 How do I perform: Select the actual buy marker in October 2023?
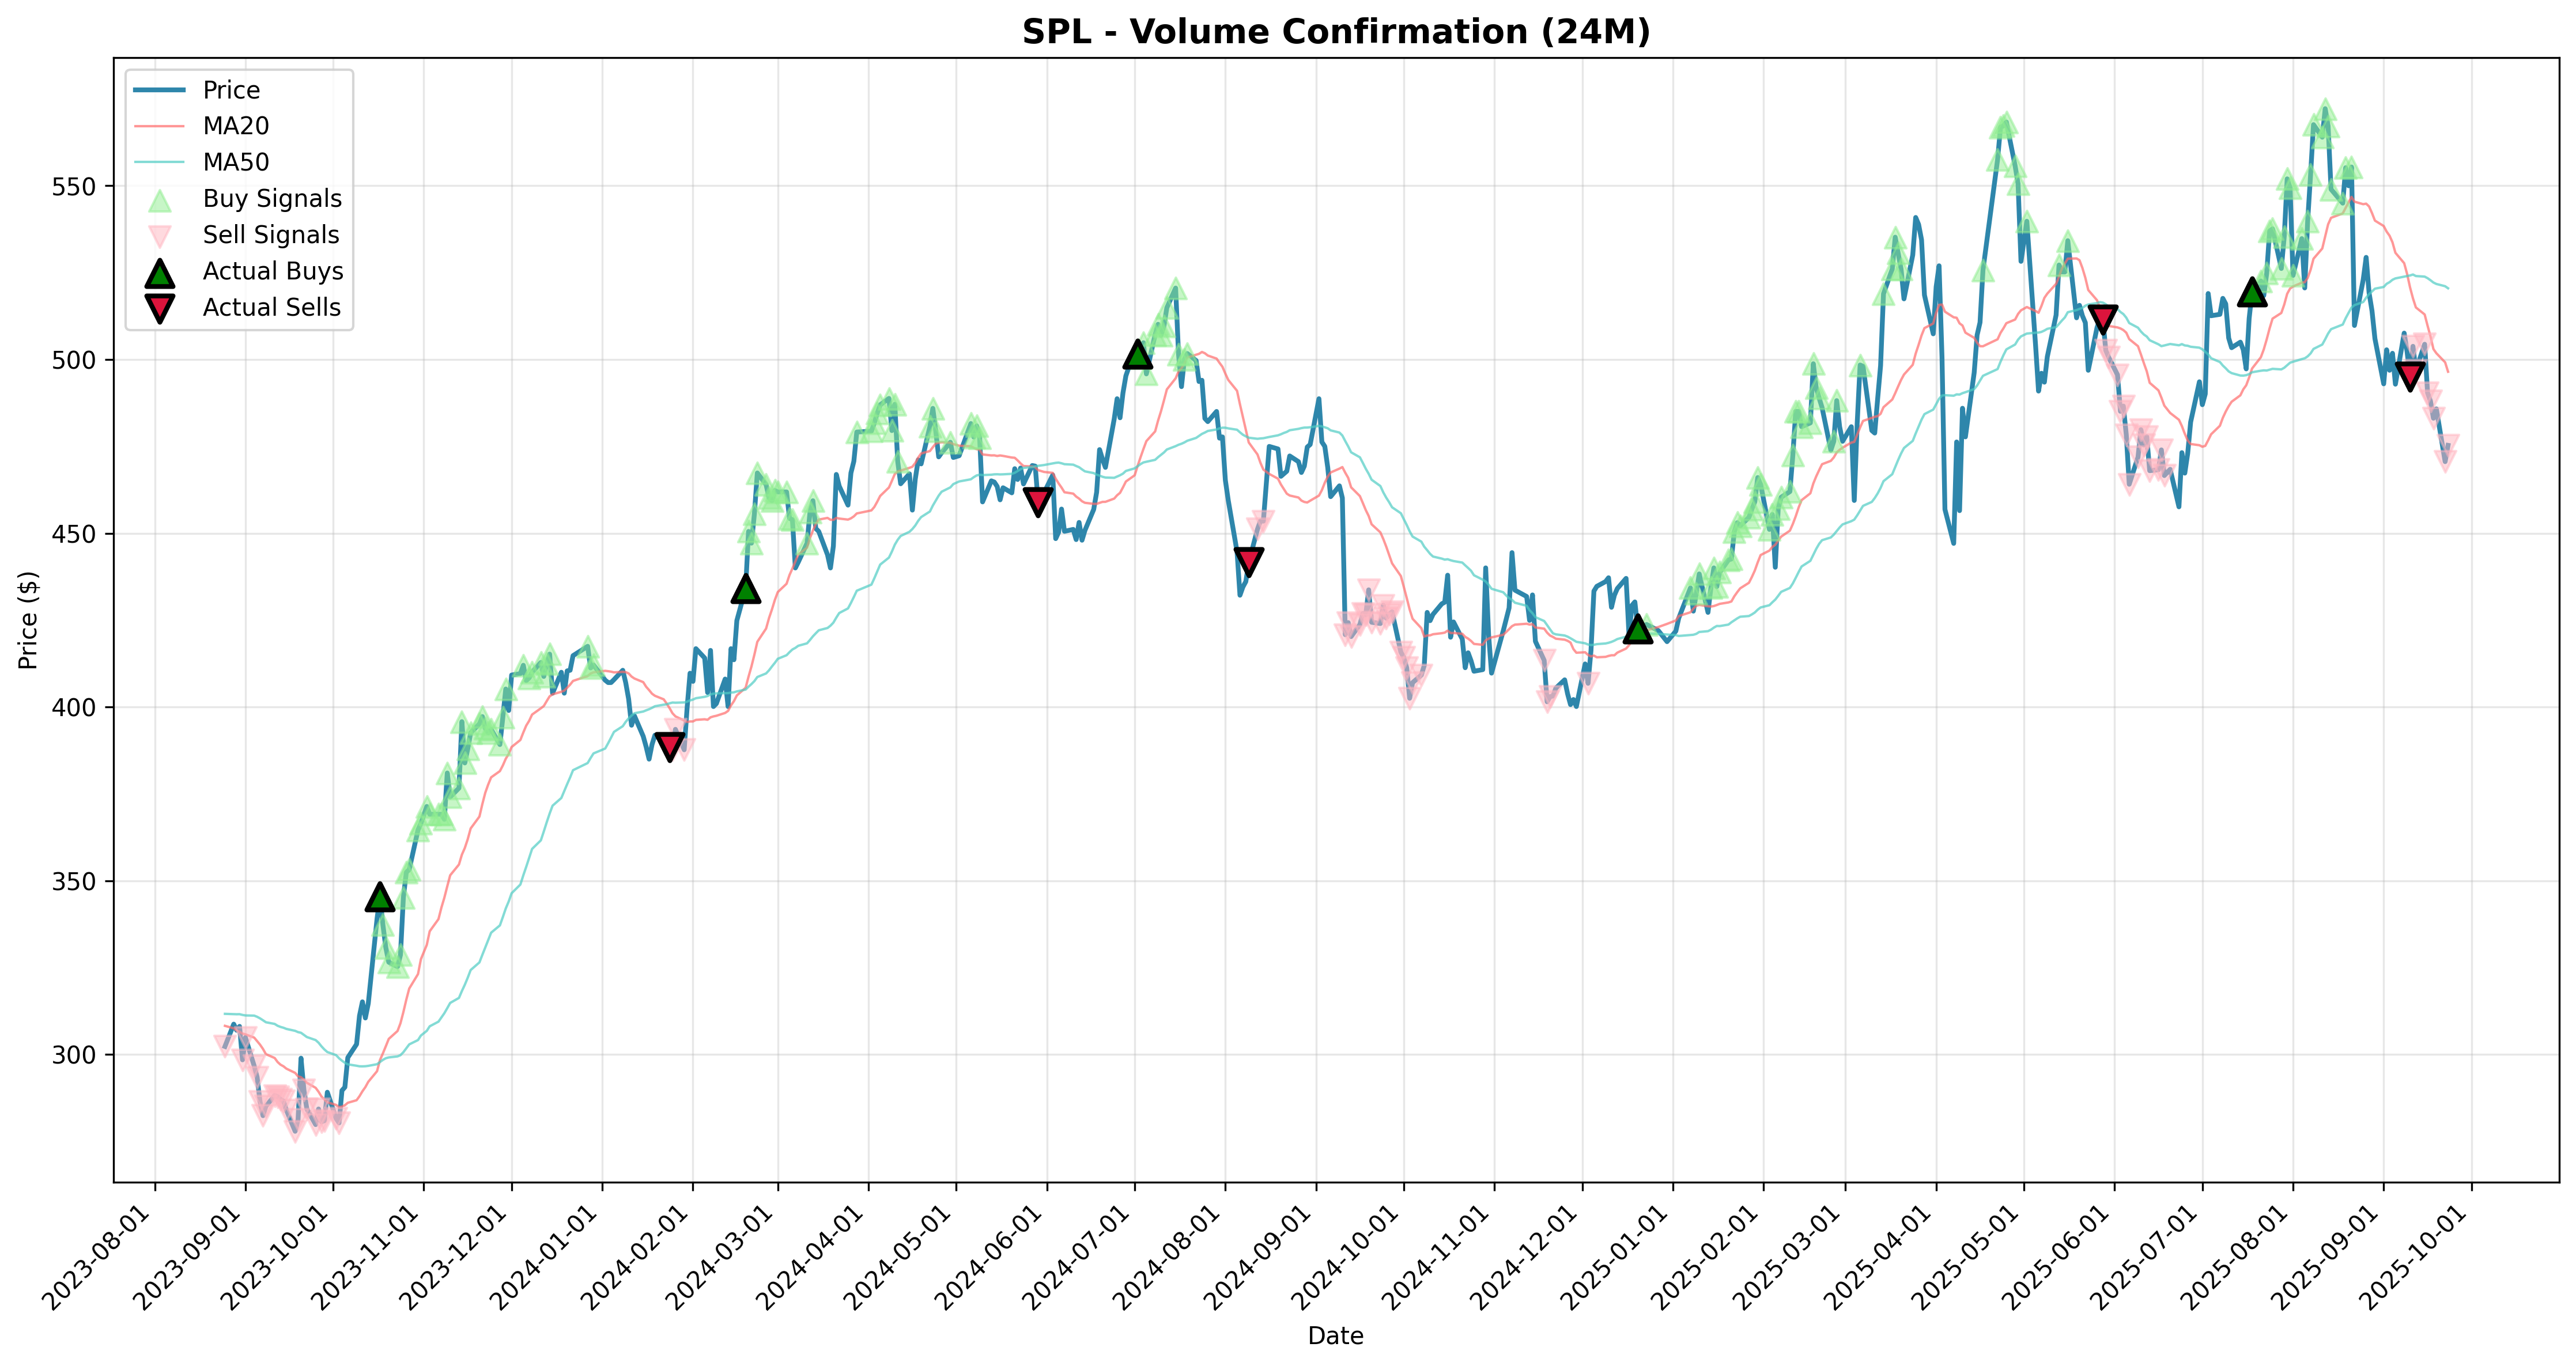[x=380, y=897]
